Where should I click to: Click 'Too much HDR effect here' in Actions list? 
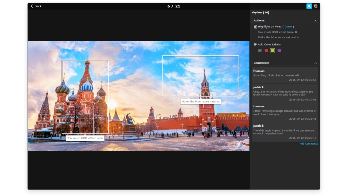275,32
